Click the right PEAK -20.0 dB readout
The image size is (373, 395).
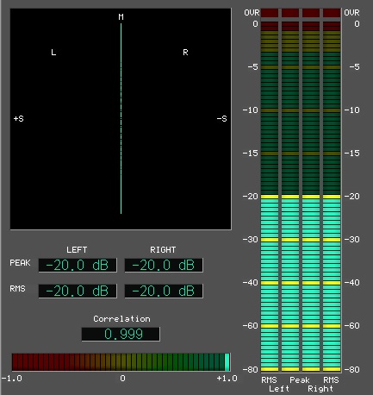(164, 265)
